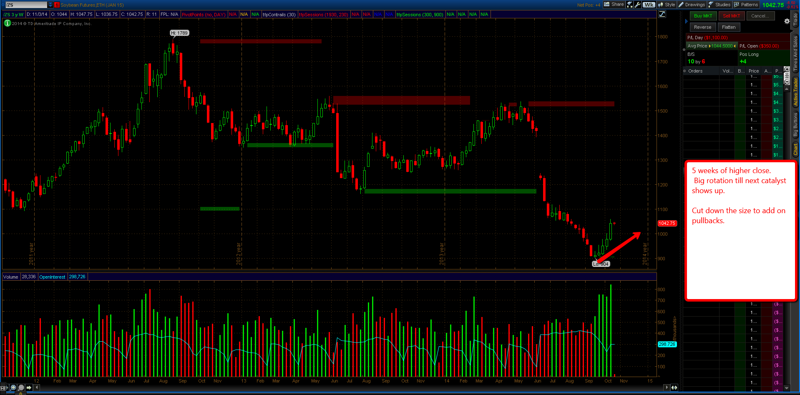Click the green info icon on chart

8,23
